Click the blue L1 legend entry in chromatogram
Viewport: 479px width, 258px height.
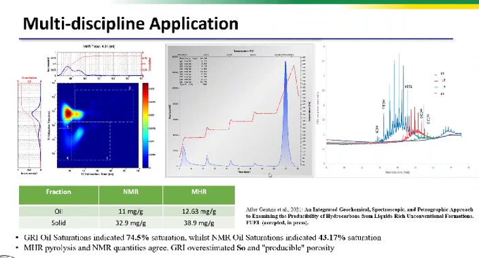coord(440,74)
